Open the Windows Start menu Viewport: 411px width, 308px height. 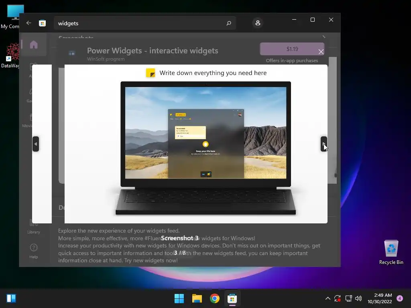tap(179, 298)
